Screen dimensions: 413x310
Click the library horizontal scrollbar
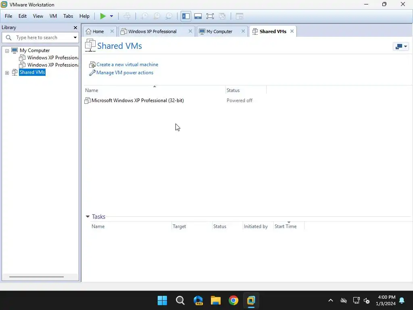click(36, 277)
